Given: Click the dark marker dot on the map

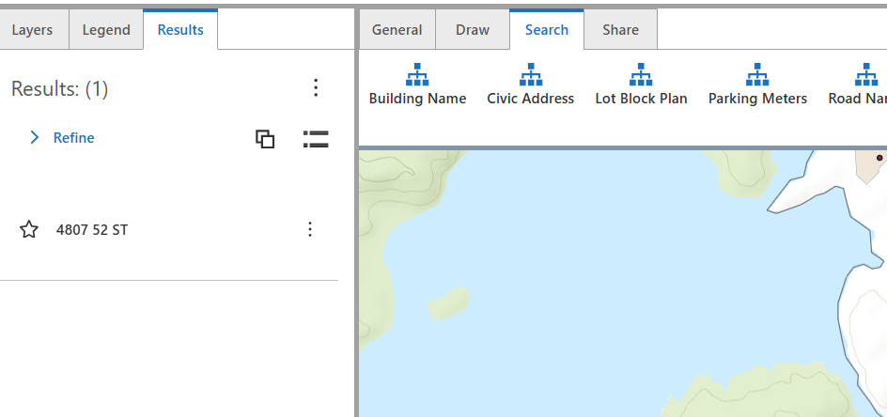Looking at the screenshot, I should click(x=879, y=158).
